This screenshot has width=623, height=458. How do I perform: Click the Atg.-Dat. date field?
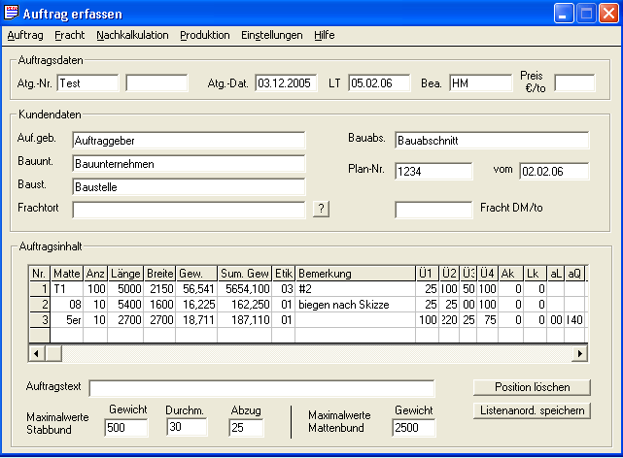point(287,83)
